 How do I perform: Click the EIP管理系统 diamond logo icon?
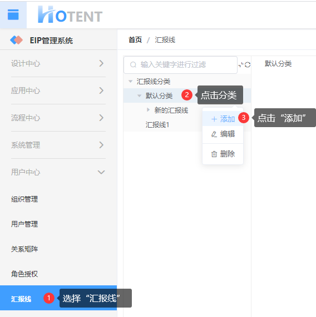16,40
